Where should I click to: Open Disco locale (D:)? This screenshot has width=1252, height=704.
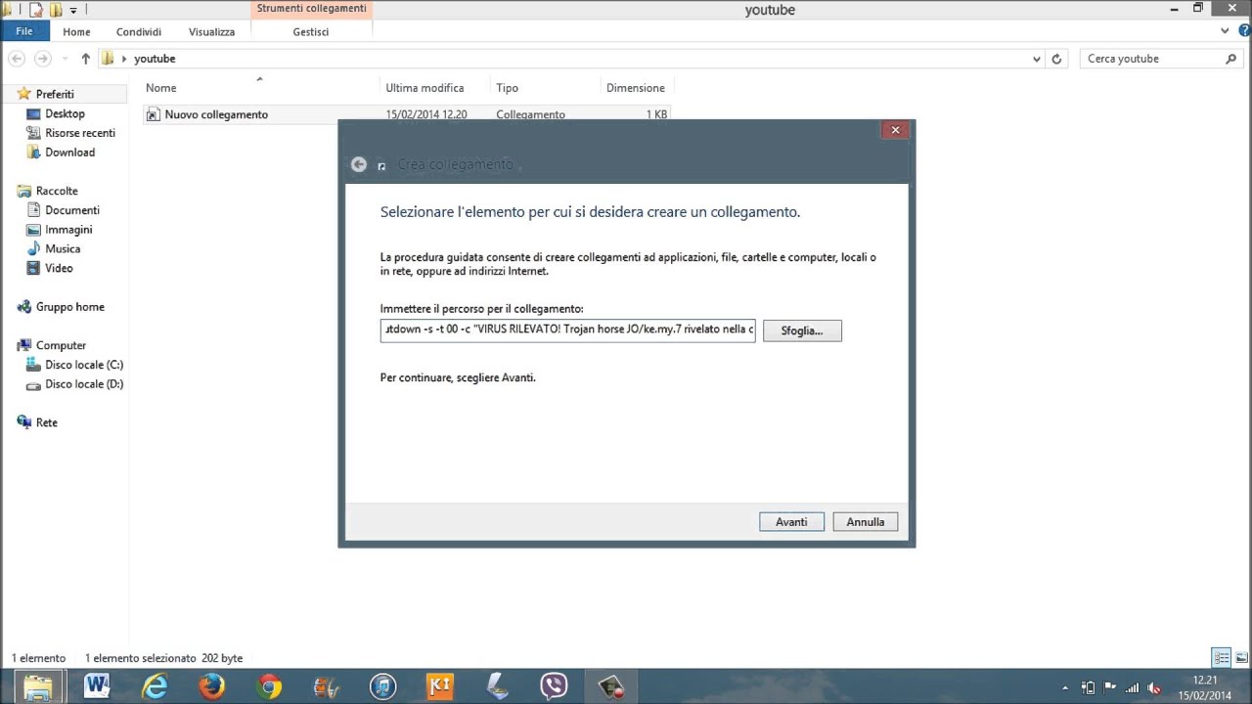point(84,384)
